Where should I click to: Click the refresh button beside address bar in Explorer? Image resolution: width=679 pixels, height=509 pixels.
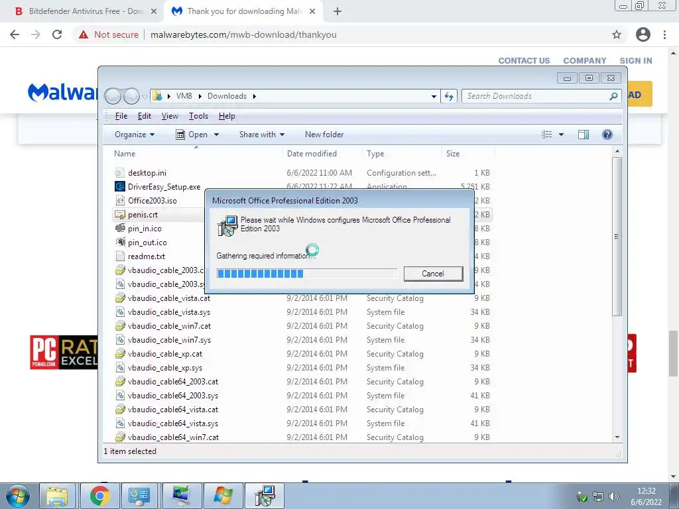(449, 96)
